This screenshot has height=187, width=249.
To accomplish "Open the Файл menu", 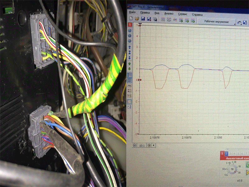I will [132, 14].
